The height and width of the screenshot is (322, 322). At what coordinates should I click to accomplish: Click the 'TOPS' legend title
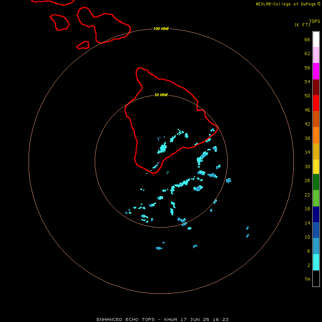[x=314, y=21]
